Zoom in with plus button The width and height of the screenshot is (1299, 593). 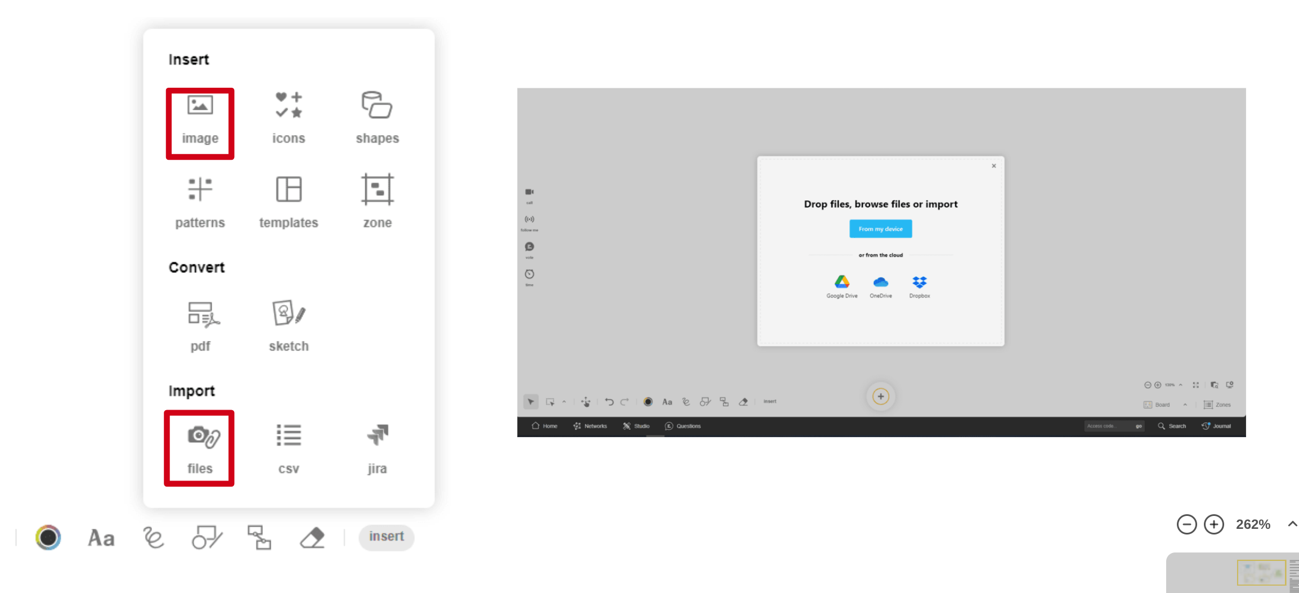pyautogui.click(x=1213, y=524)
